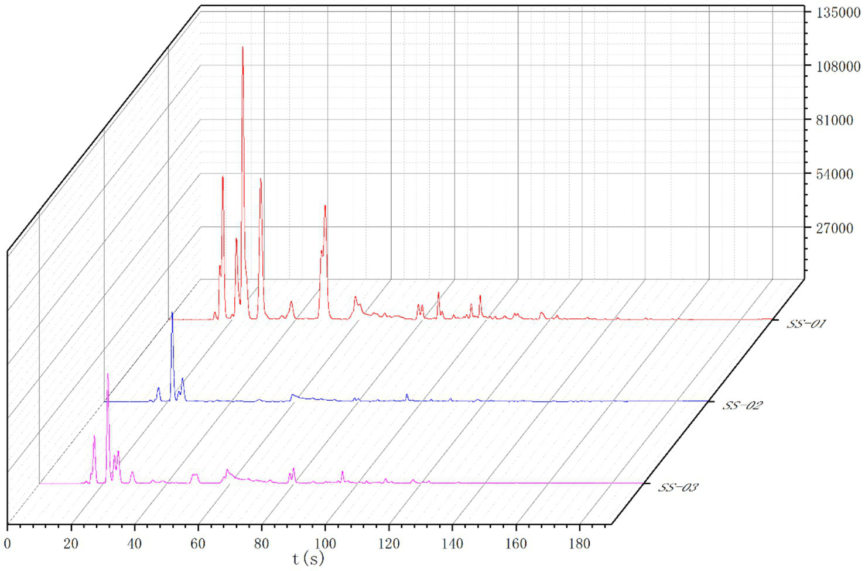The height and width of the screenshot is (571, 865).
Task: Click the t (s) axis title
Action: pyautogui.click(x=308, y=559)
